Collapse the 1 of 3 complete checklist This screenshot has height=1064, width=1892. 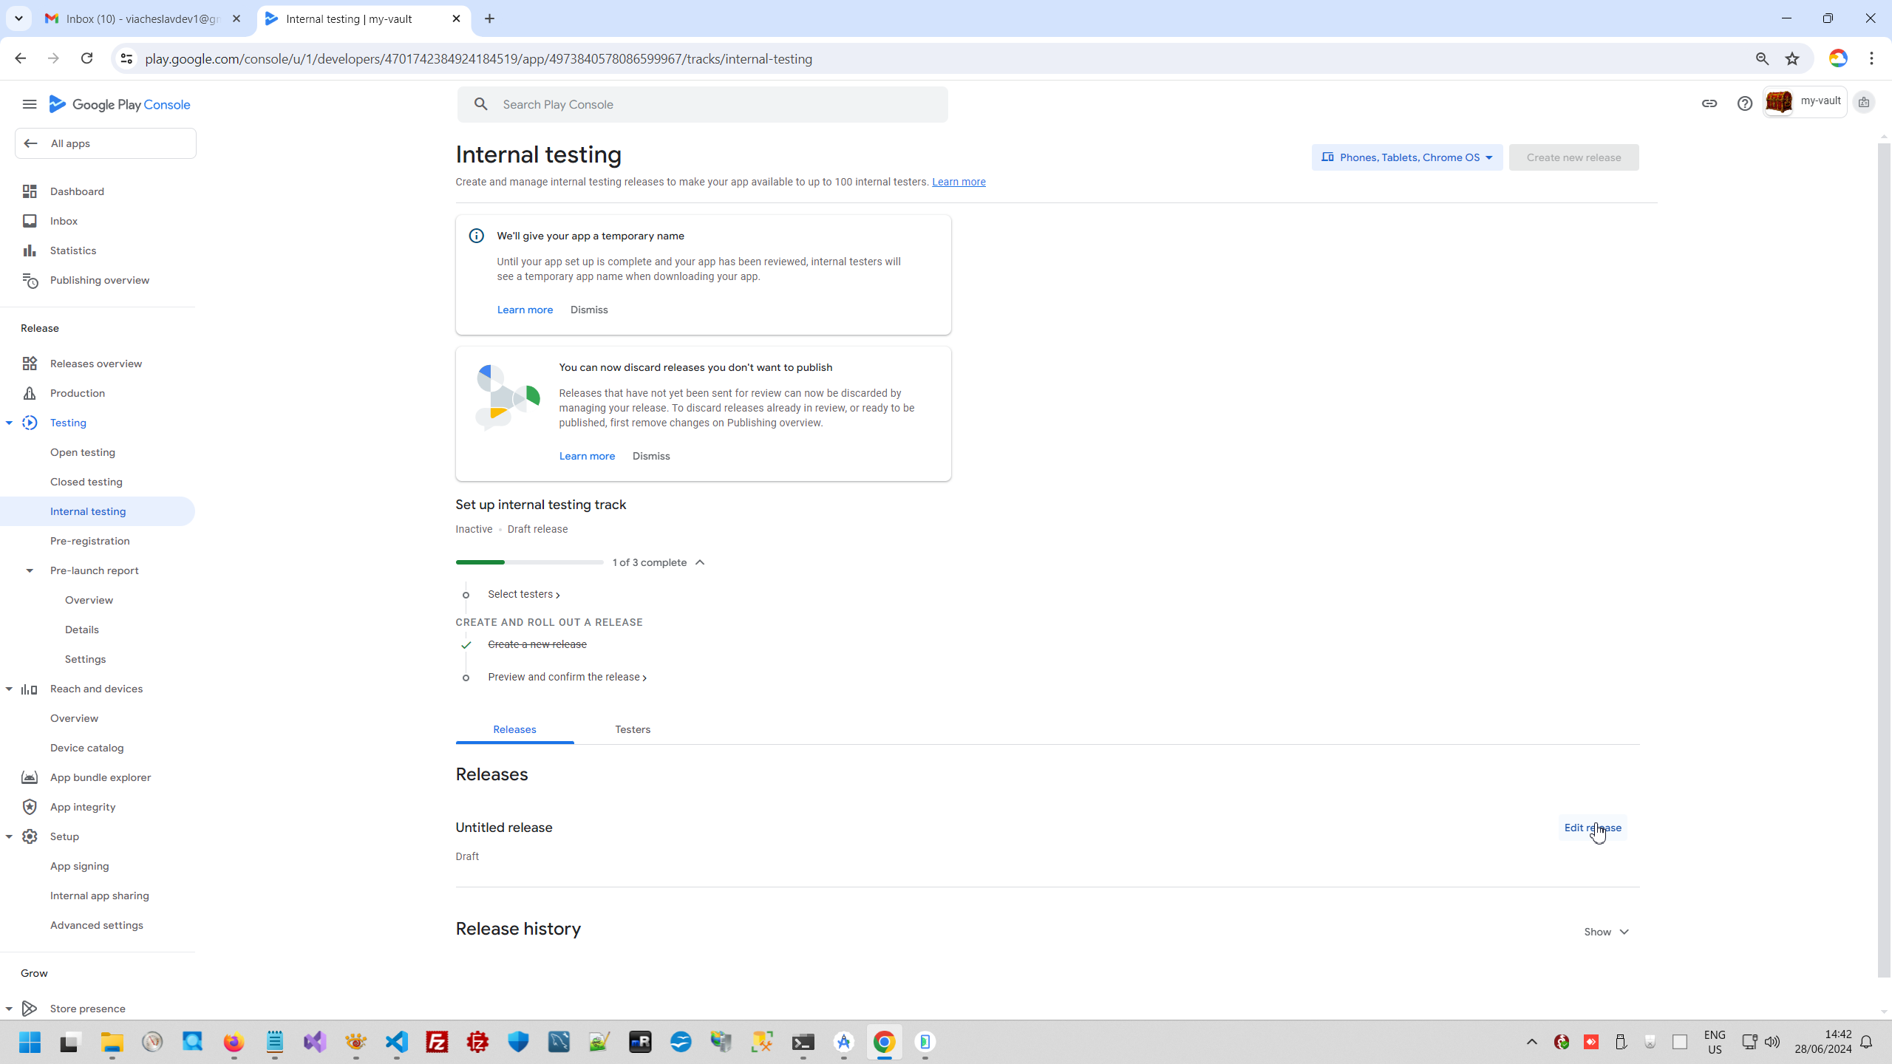pyautogui.click(x=700, y=562)
